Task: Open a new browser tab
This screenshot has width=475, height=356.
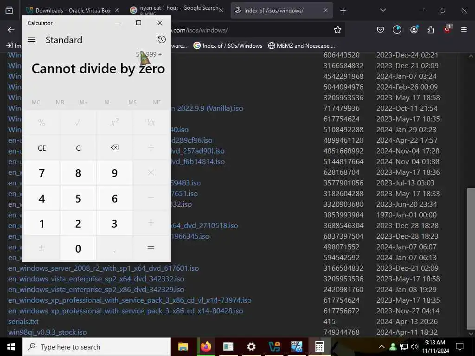Action: (x=343, y=11)
